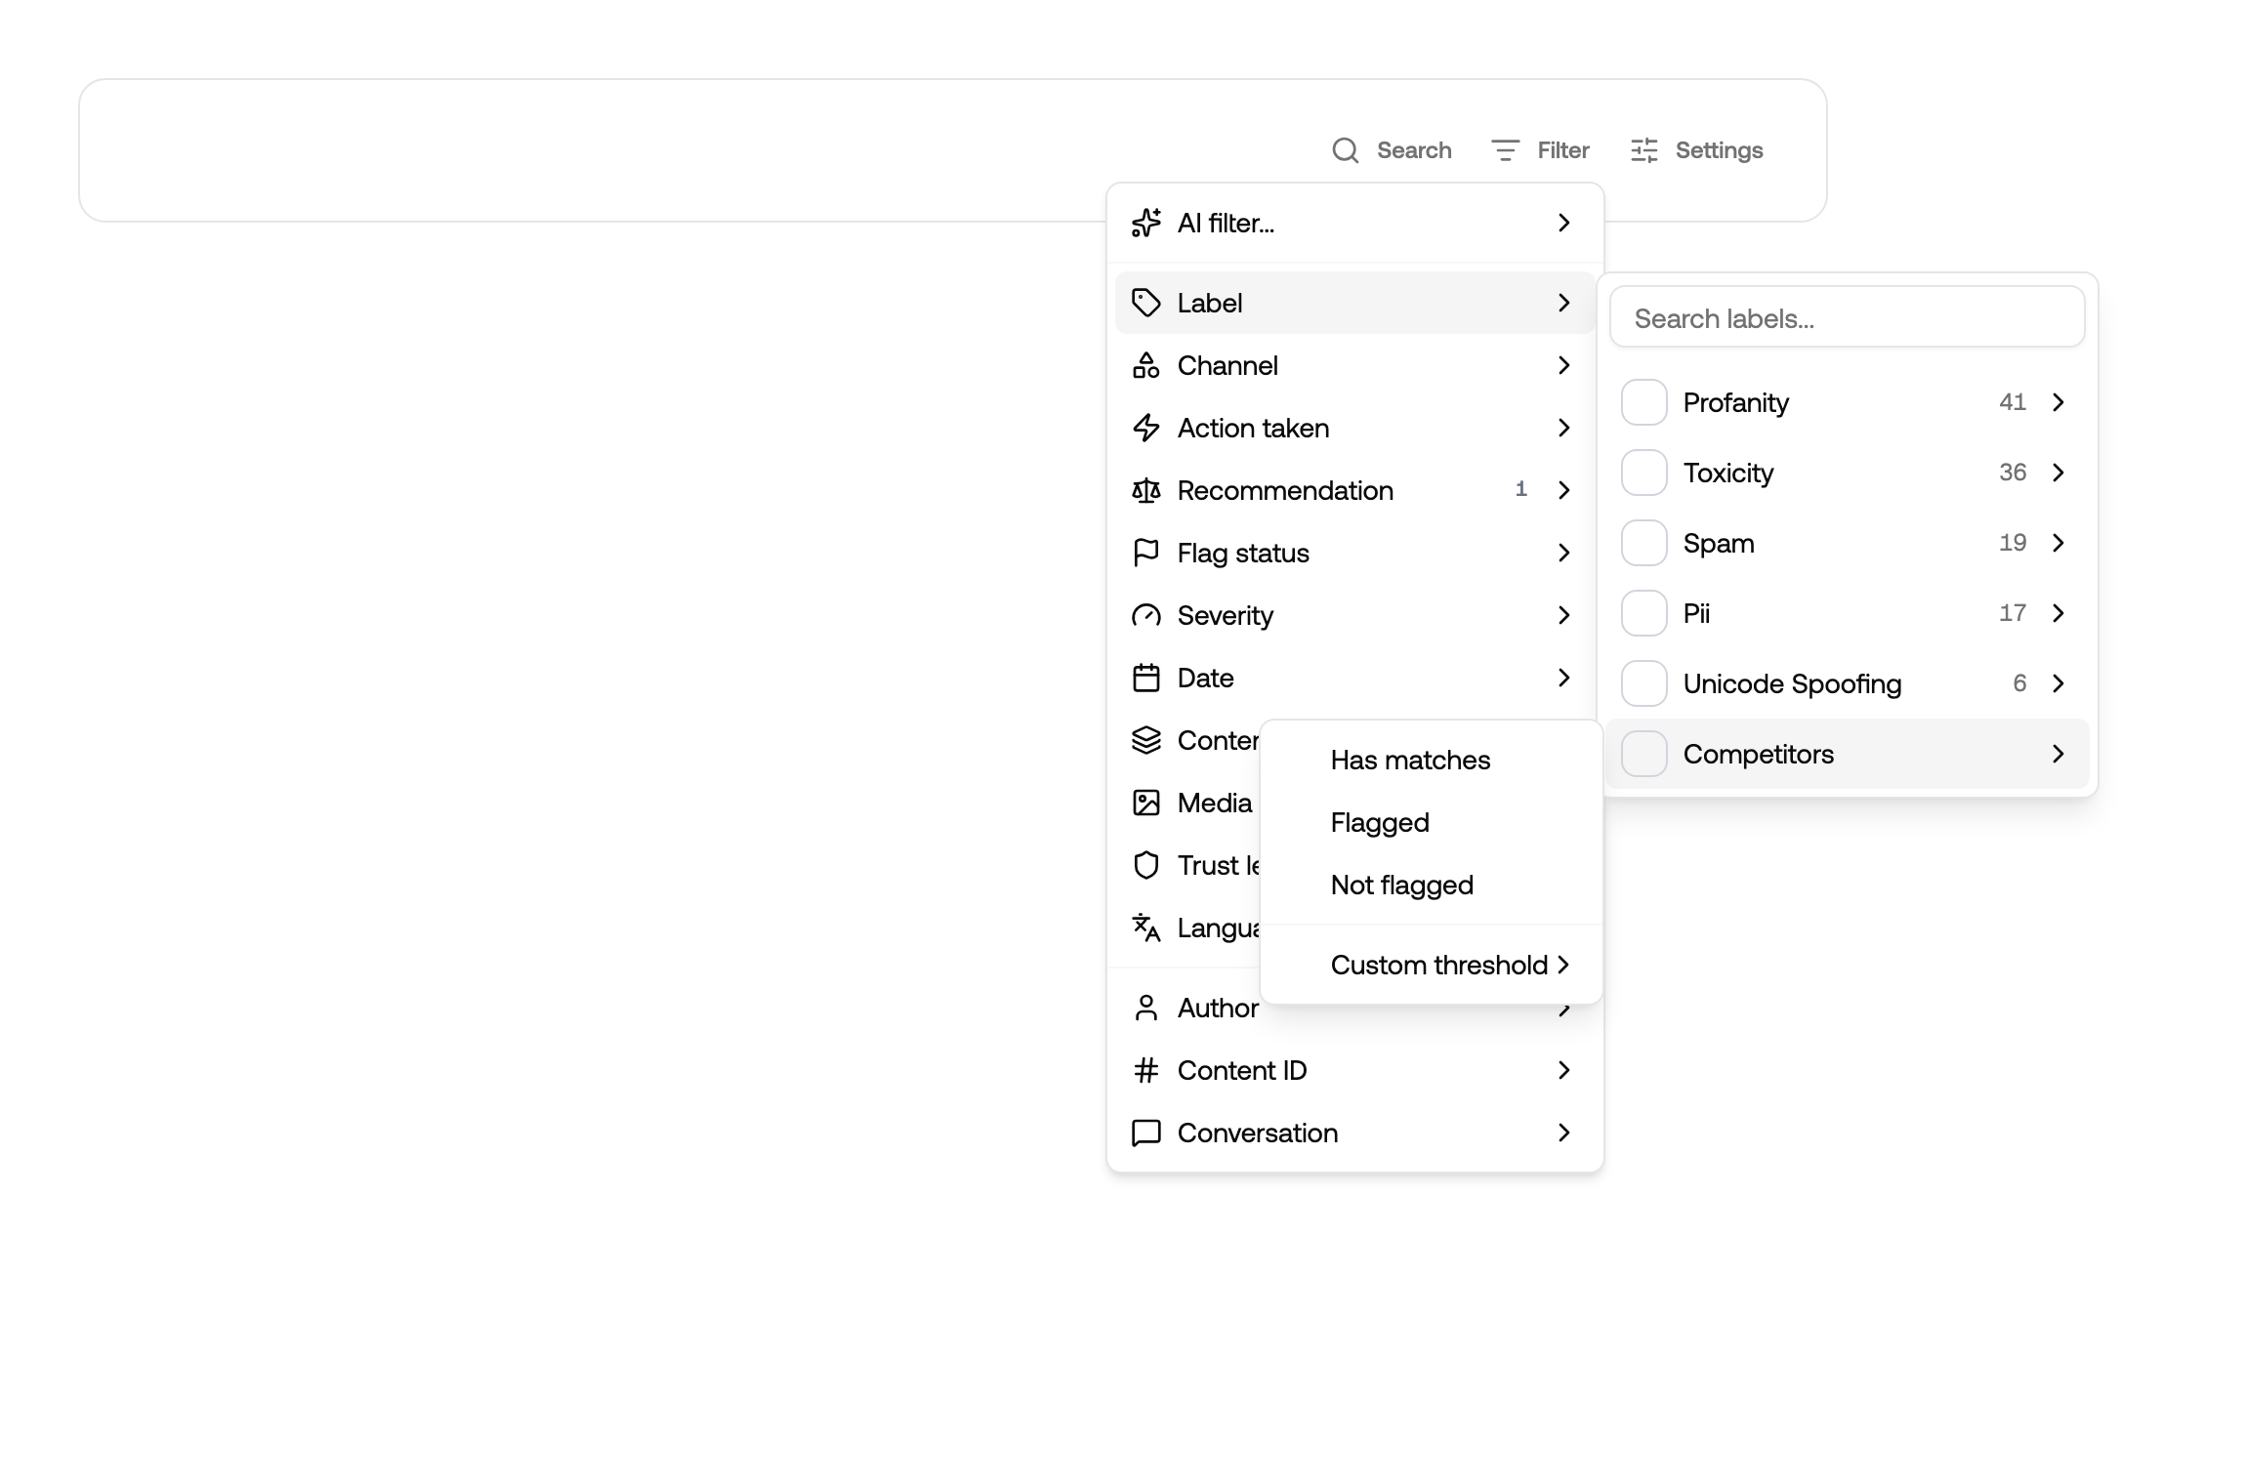This screenshot has width=2246, height=1484.
Task: Expand the Label submenu chevron
Action: click(x=1564, y=303)
